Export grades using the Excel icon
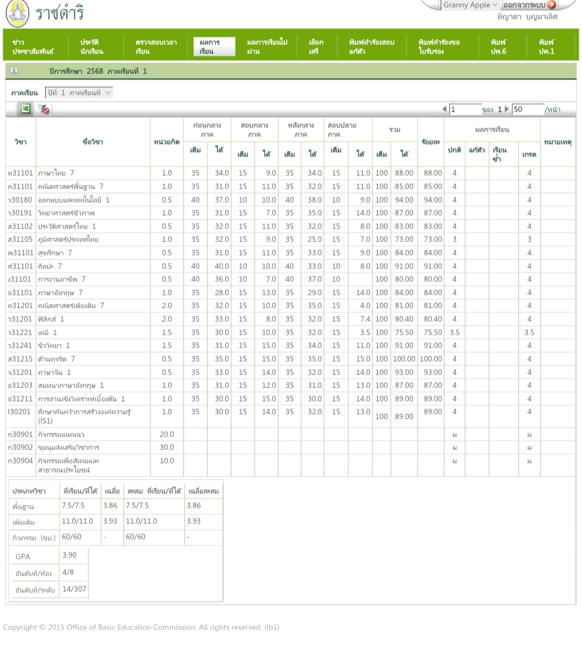 [x=25, y=109]
